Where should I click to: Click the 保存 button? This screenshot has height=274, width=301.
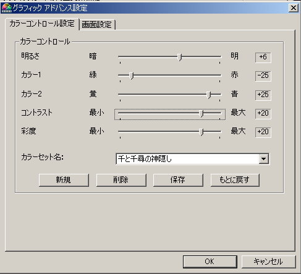tap(178, 180)
